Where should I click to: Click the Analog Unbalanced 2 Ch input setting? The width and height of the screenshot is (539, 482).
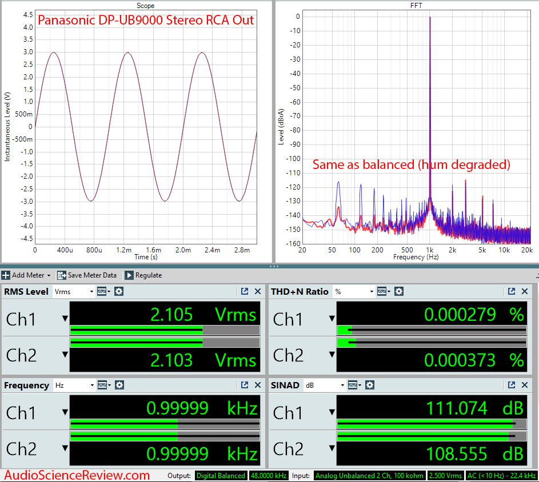click(x=370, y=476)
